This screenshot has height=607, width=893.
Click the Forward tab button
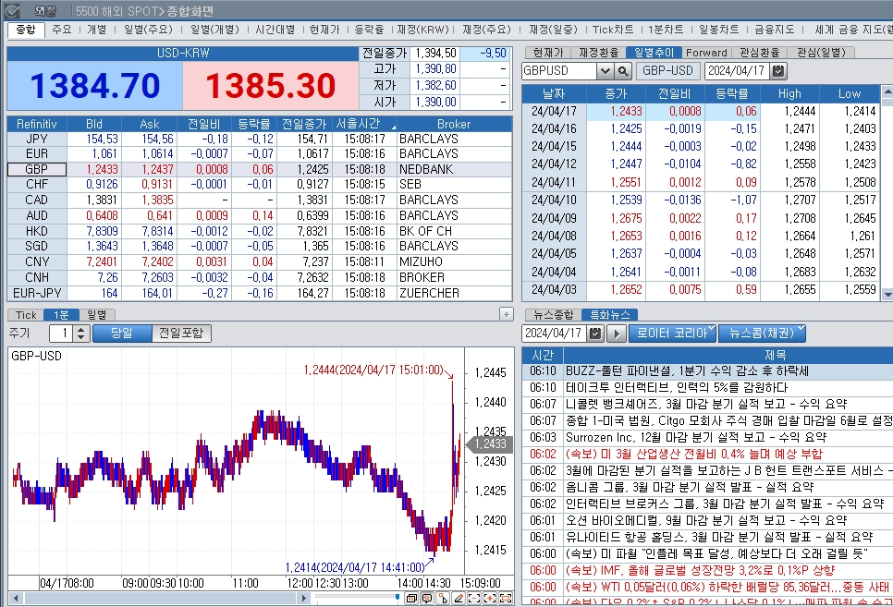(x=706, y=52)
